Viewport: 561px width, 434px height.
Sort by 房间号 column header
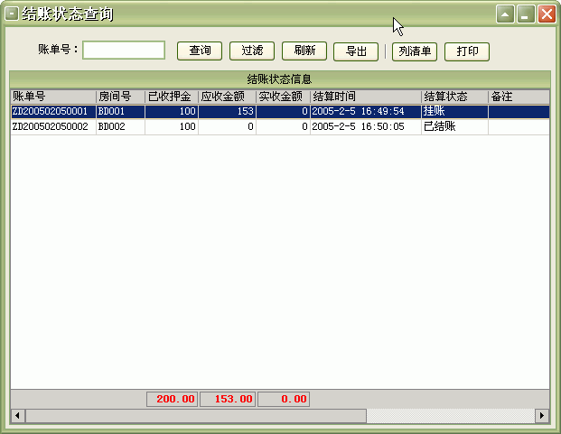coord(119,97)
